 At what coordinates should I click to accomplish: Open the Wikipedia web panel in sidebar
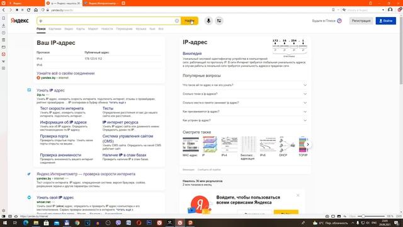coord(4,61)
